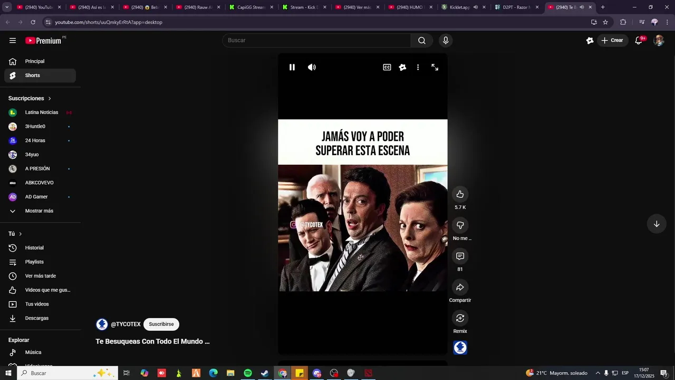Open A PRESIÓN subscription channel
The image size is (675, 380).
(40, 169)
